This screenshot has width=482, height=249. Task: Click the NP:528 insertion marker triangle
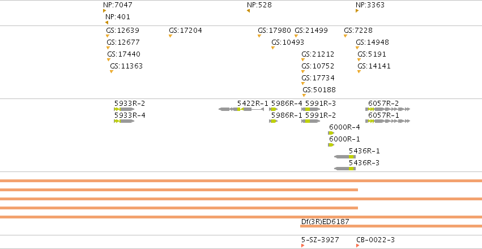point(249,11)
